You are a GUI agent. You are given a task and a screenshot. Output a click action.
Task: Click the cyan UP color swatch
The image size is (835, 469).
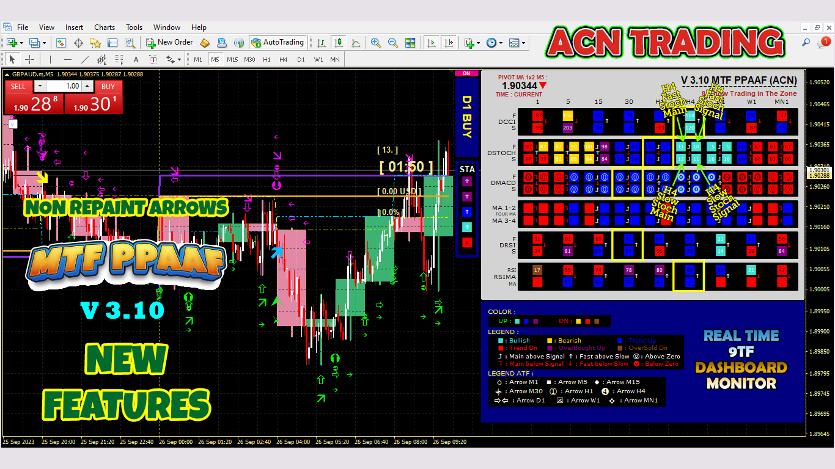pos(517,321)
